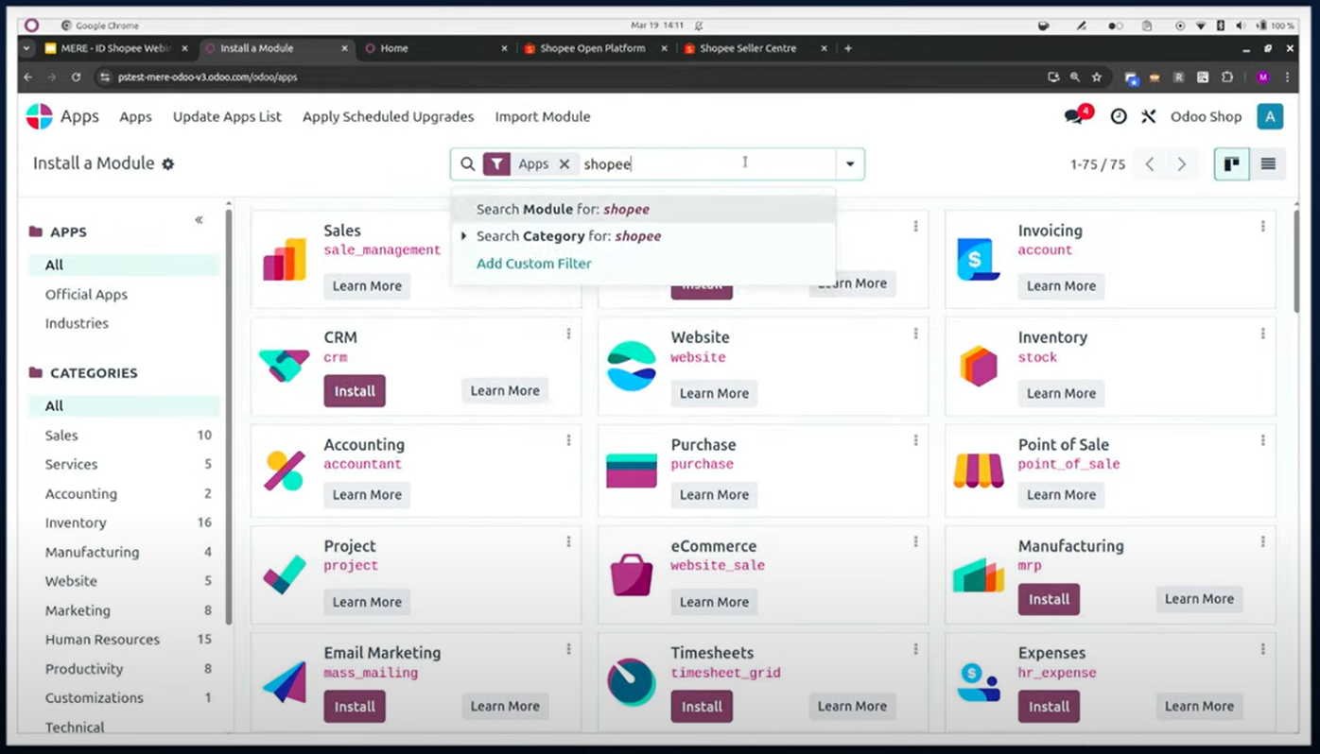Open the Invoicing card options menu
Viewport: 1320px width, 754px height.
1262,226
